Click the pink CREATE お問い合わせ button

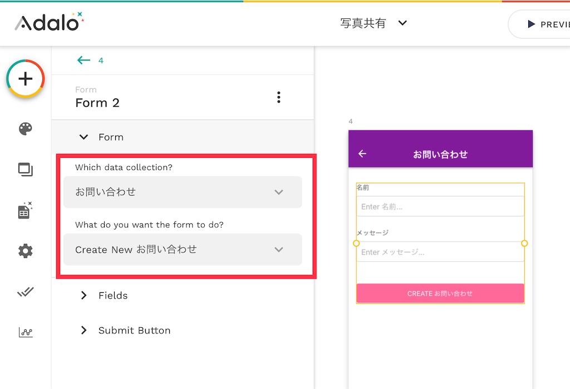click(x=440, y=293)
